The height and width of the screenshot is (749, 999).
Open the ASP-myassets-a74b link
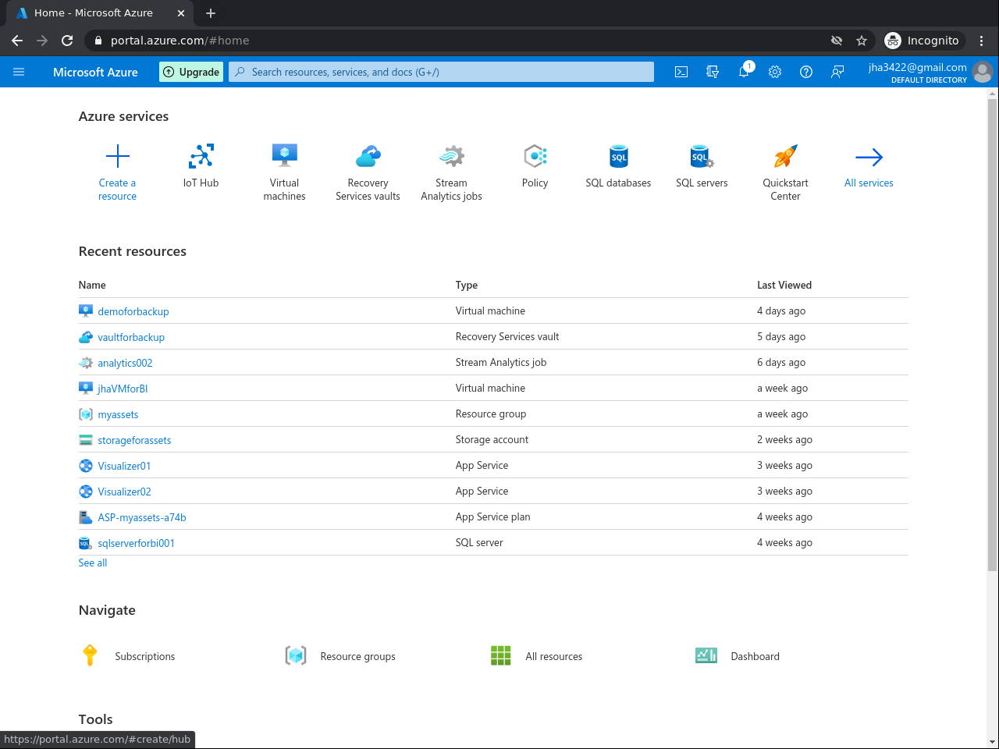(142, 517)
